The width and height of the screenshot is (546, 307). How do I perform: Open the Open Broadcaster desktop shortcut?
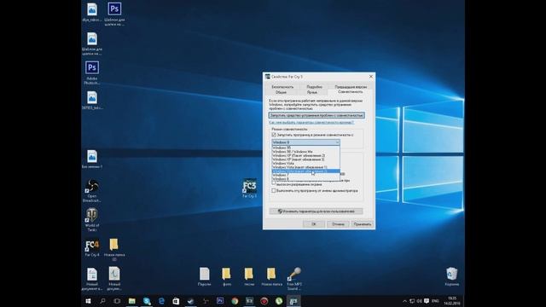click(92, 191)
